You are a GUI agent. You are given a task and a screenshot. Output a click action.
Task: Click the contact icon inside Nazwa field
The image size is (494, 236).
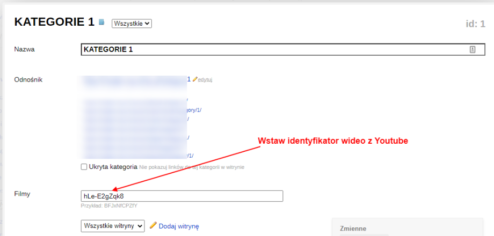pos(473,49)
